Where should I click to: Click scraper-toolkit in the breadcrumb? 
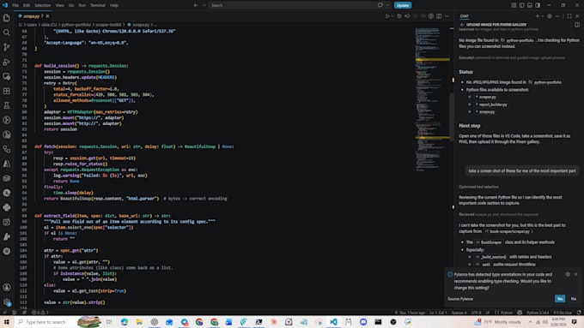click(108, 25)
